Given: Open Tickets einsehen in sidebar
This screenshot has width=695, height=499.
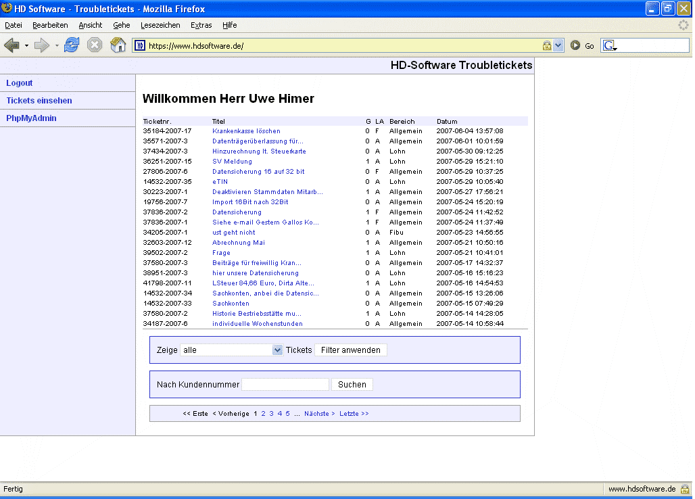Looking at the screenshot, I should click(x=39, y=101).
